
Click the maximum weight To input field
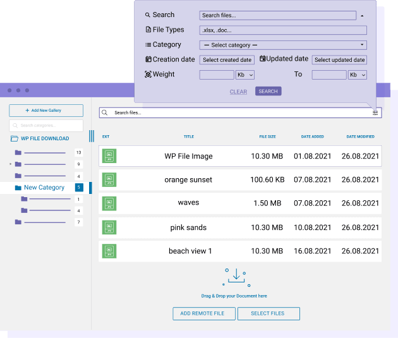[x=329, y=75]
